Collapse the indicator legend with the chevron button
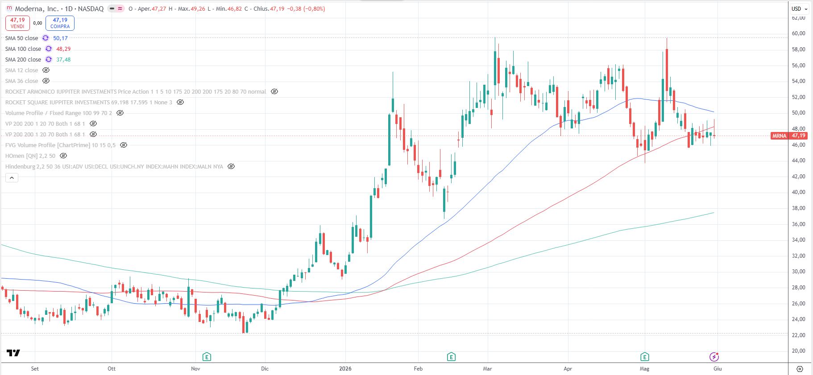The width and height of the screenshot is (813, 375). click(x=12, y=178)
